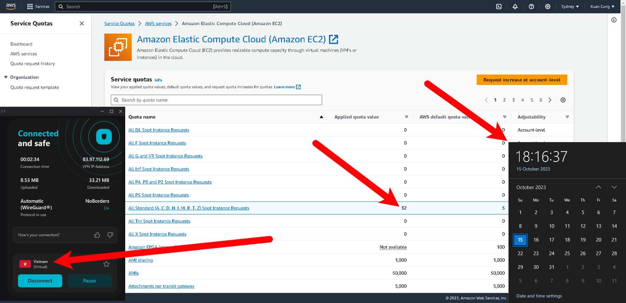This screenshot has width=626, height=303.
Task: Open the CloudShell icon in top bar
Action: tap(499, 7)
